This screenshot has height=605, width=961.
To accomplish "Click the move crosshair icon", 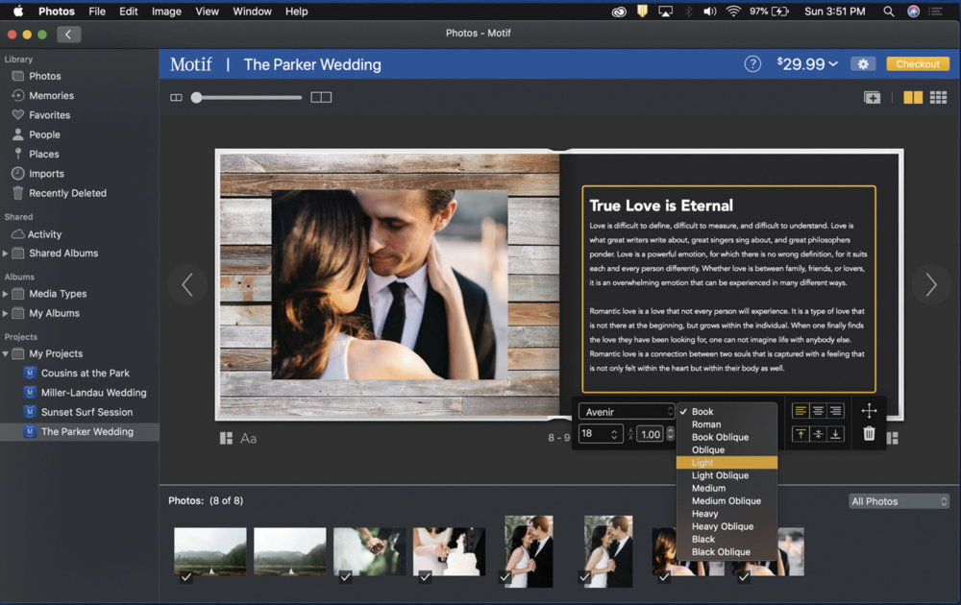I will click(x=869, y=411).
